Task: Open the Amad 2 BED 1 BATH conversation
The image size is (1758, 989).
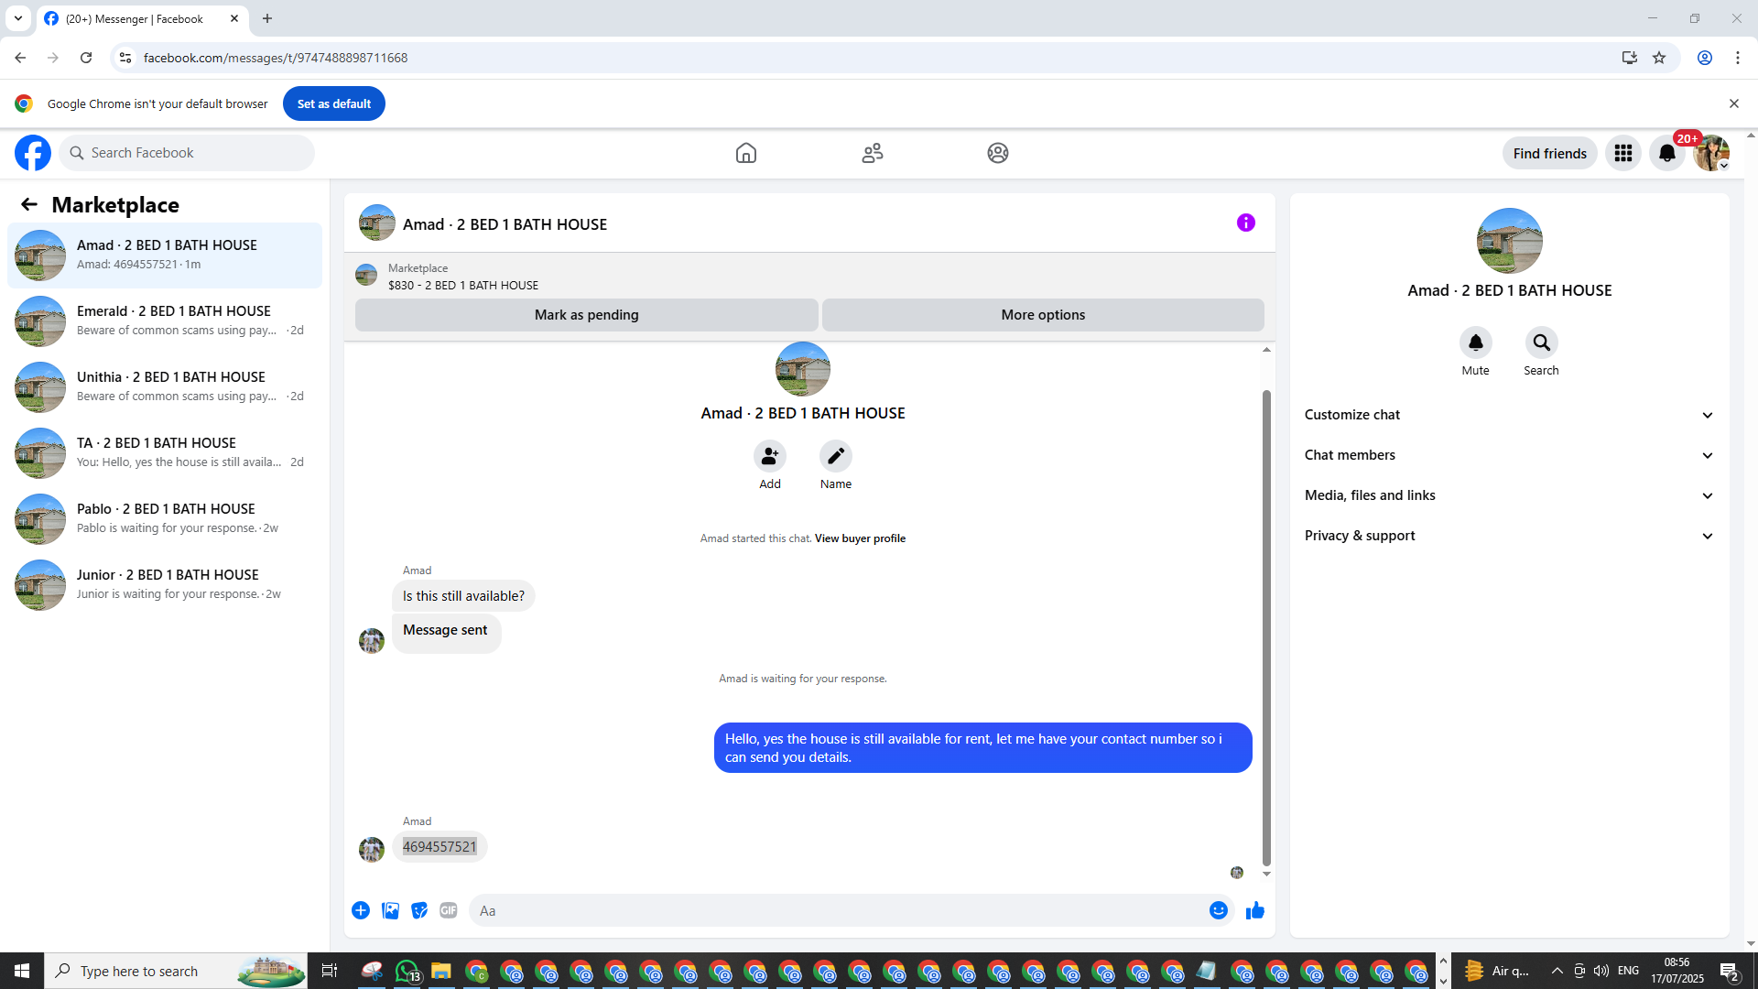Action: (x=165, y=255)
